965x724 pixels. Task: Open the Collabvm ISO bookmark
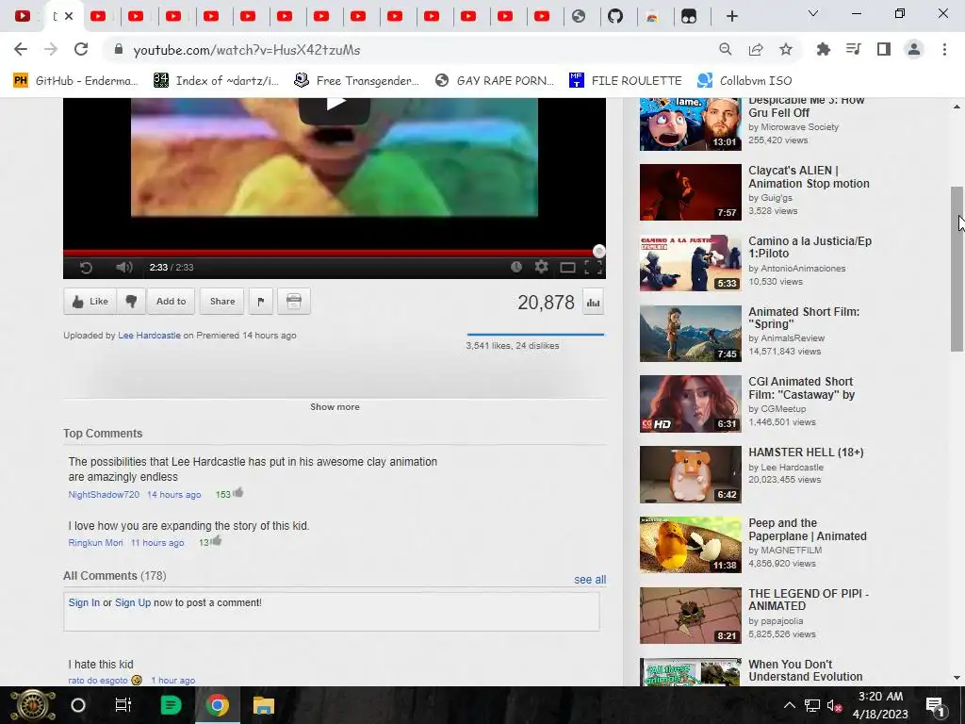point(744,81)
